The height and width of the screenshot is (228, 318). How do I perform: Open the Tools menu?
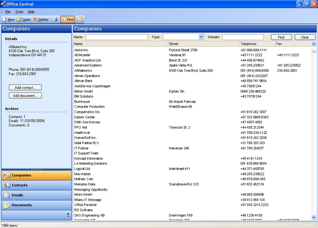(19, 12)
